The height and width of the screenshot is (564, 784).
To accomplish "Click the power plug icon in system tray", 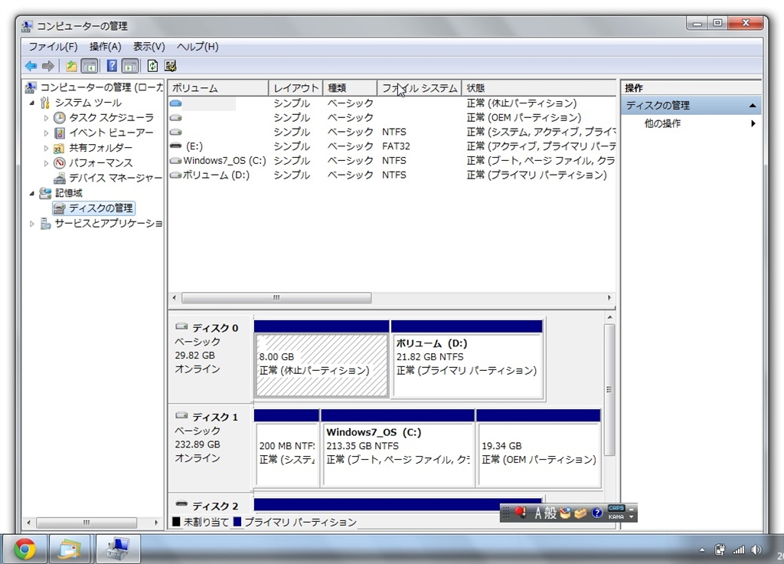I will pyautogui.click(x=720, y=549).
